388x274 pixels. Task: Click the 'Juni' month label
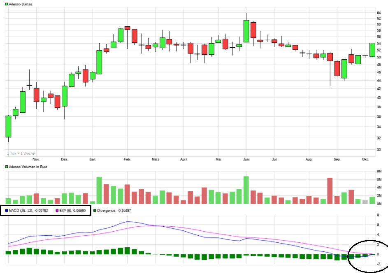point(246,159)
